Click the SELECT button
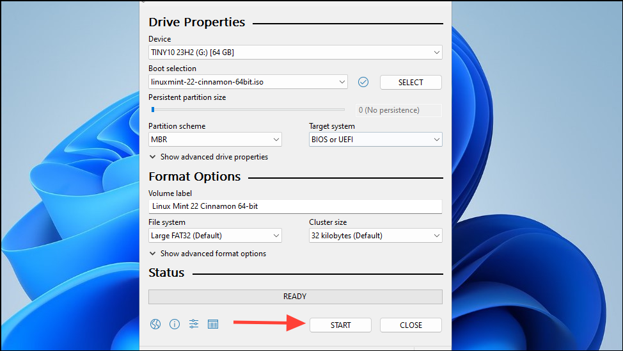The width and height of the screenshot is (623, 351). coord(411,83)
